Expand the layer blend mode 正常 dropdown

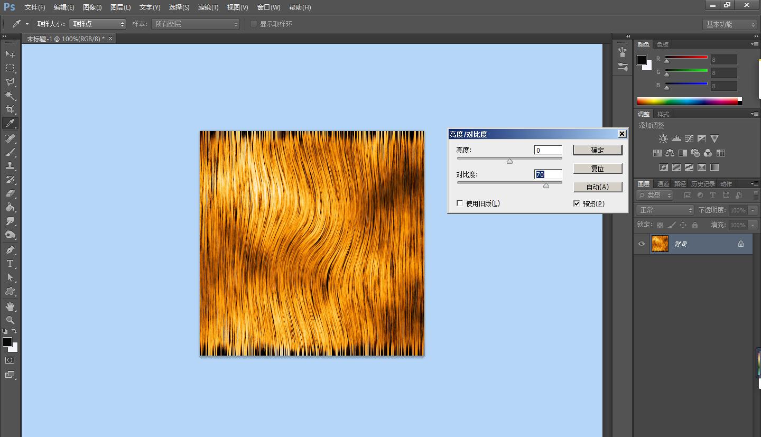click(x=664, y=210)
